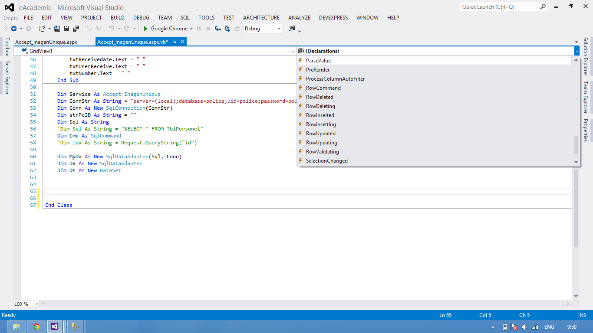Open the ARCHITECTURE menu
593x333 pixels.
click(x=261, y=18)
